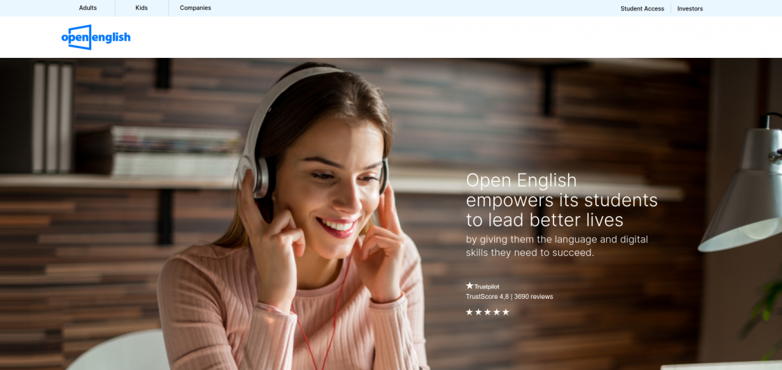Go to the Investors page link
The image size is (782, 370).
[690, 9]
